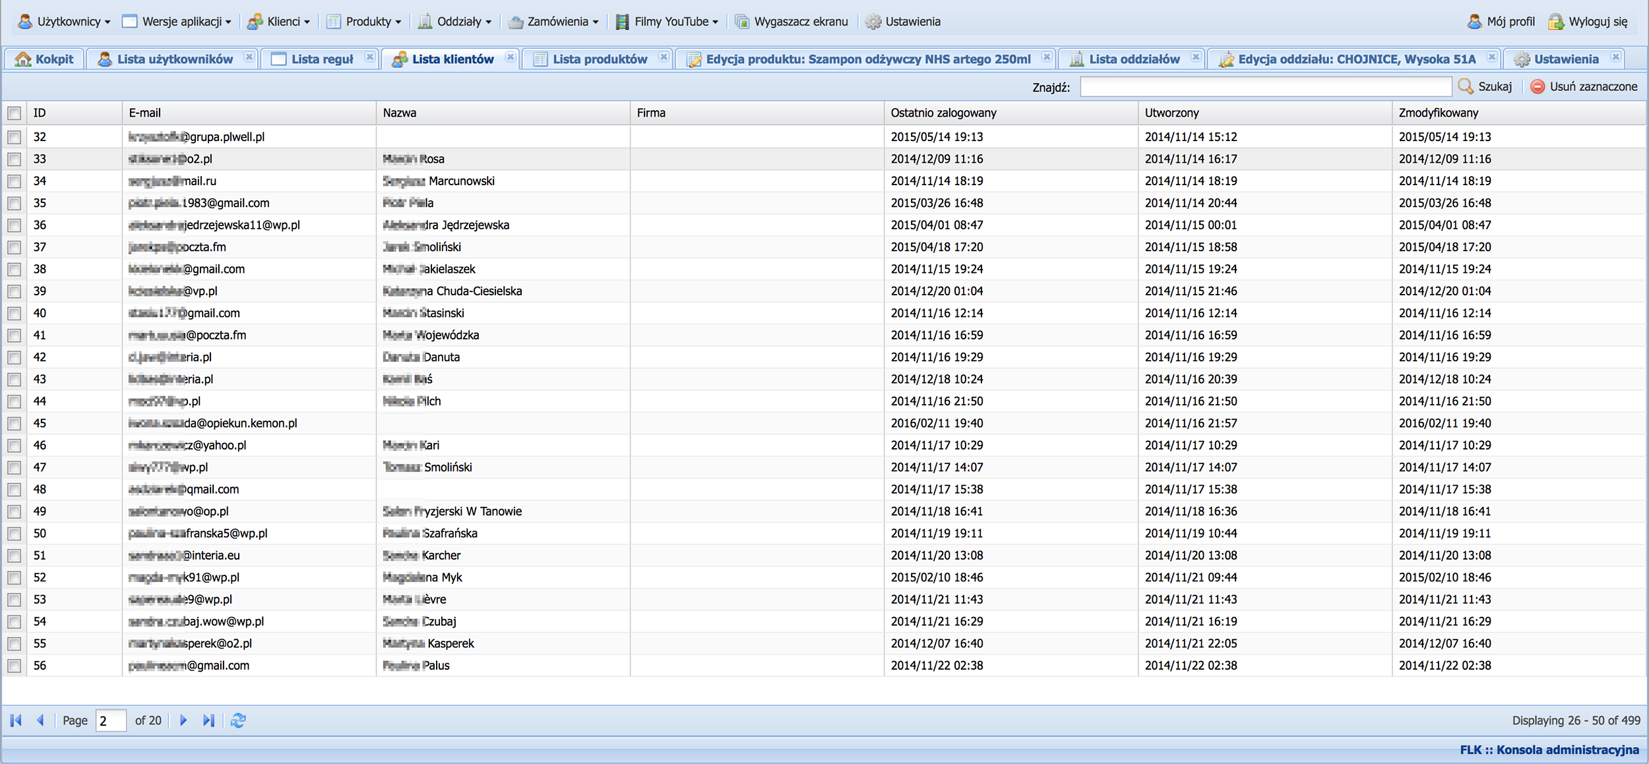Jump to the last page
Image resolution: width=1649 pixels, height=764 pixels.
coord(208,720)
